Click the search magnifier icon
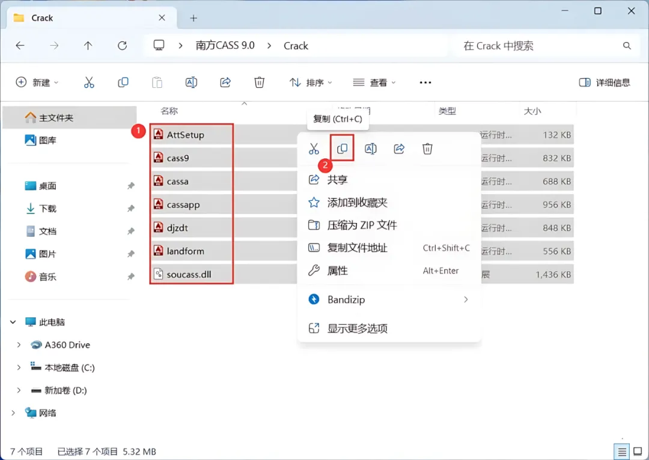 627,46
